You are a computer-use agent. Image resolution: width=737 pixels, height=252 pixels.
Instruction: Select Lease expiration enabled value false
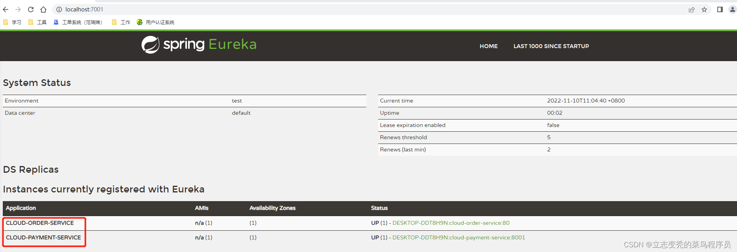[x=553, y=125]
